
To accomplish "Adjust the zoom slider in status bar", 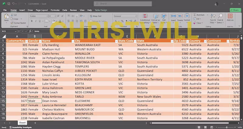I will tap(227, 127).
